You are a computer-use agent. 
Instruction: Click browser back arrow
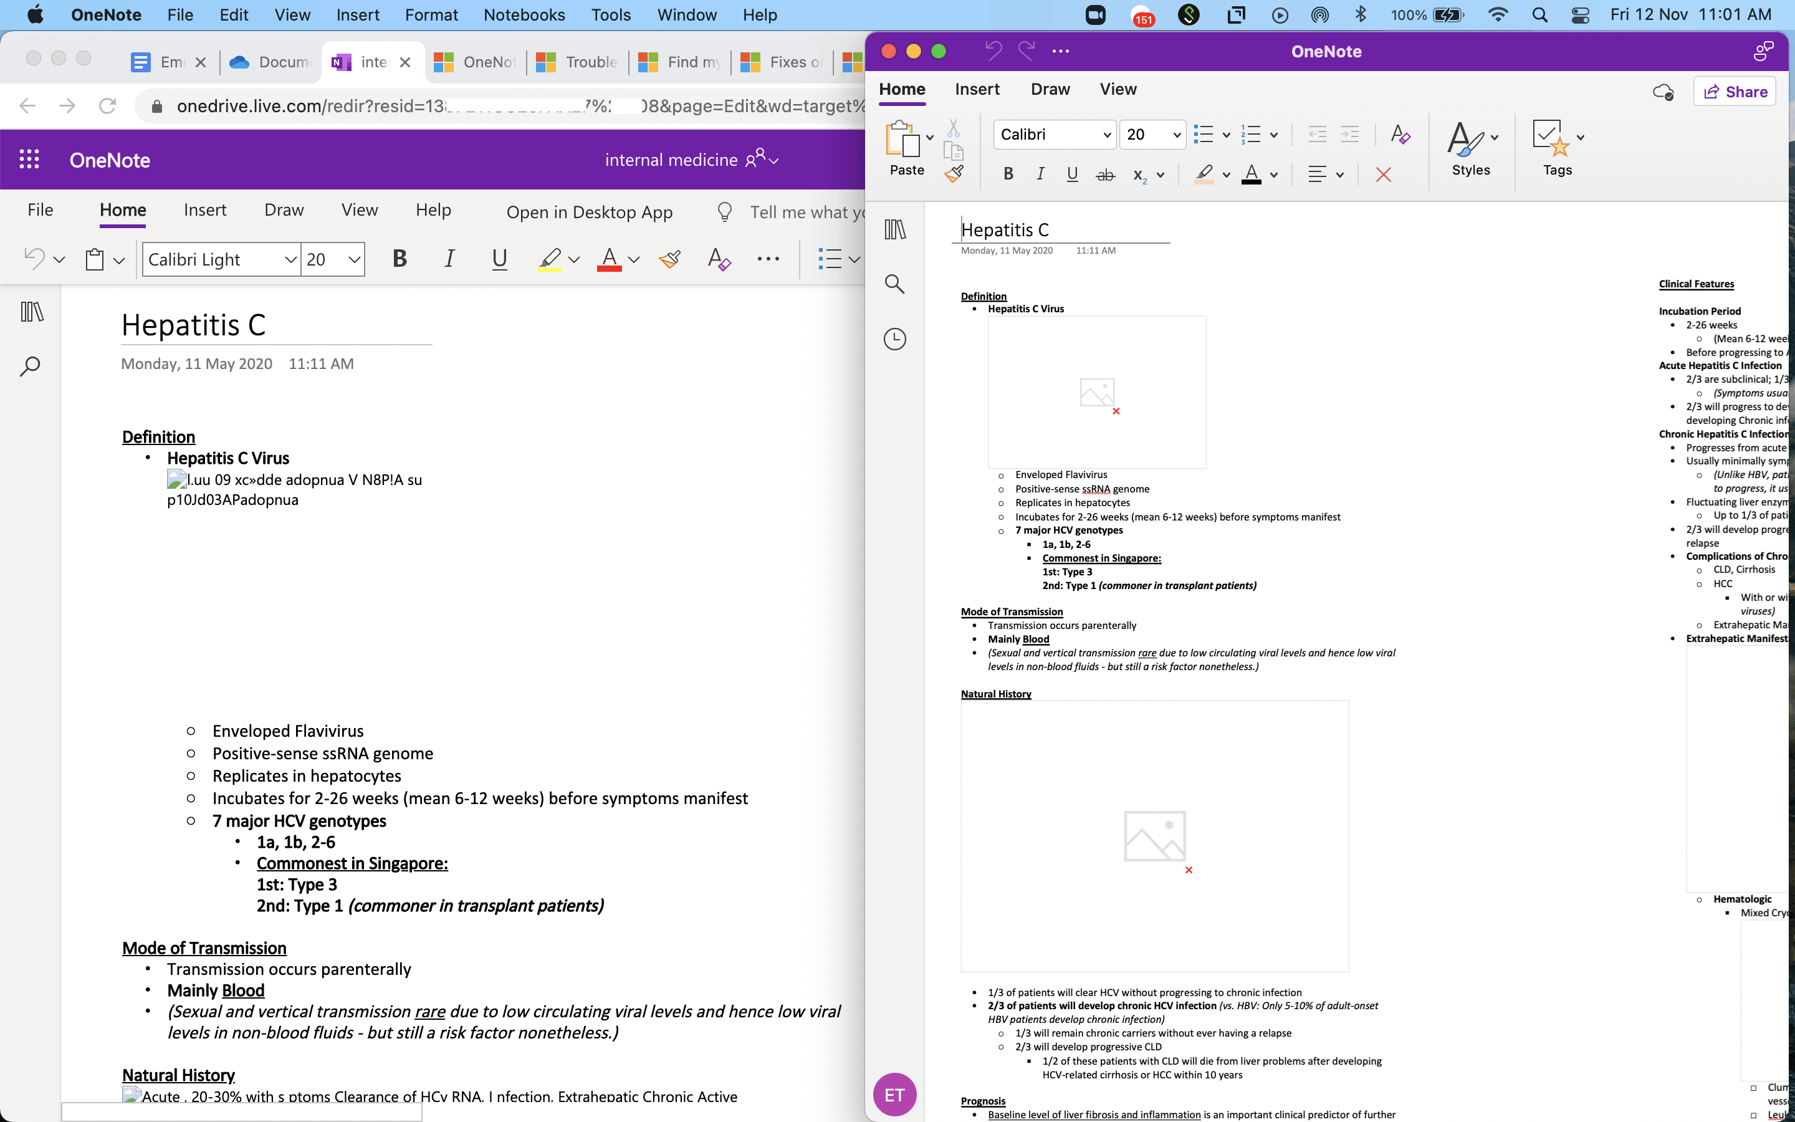27,106
